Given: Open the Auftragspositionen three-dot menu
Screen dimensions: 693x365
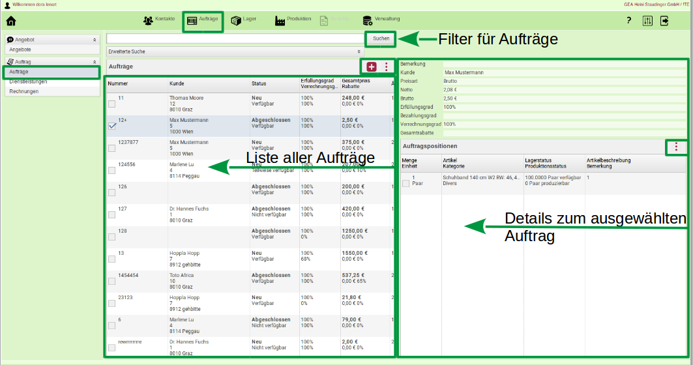Looking at the screenshot, I should point(676,147).
